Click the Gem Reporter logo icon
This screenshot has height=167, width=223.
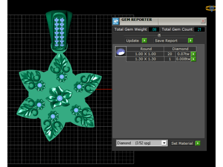click(x=116, y=21)
